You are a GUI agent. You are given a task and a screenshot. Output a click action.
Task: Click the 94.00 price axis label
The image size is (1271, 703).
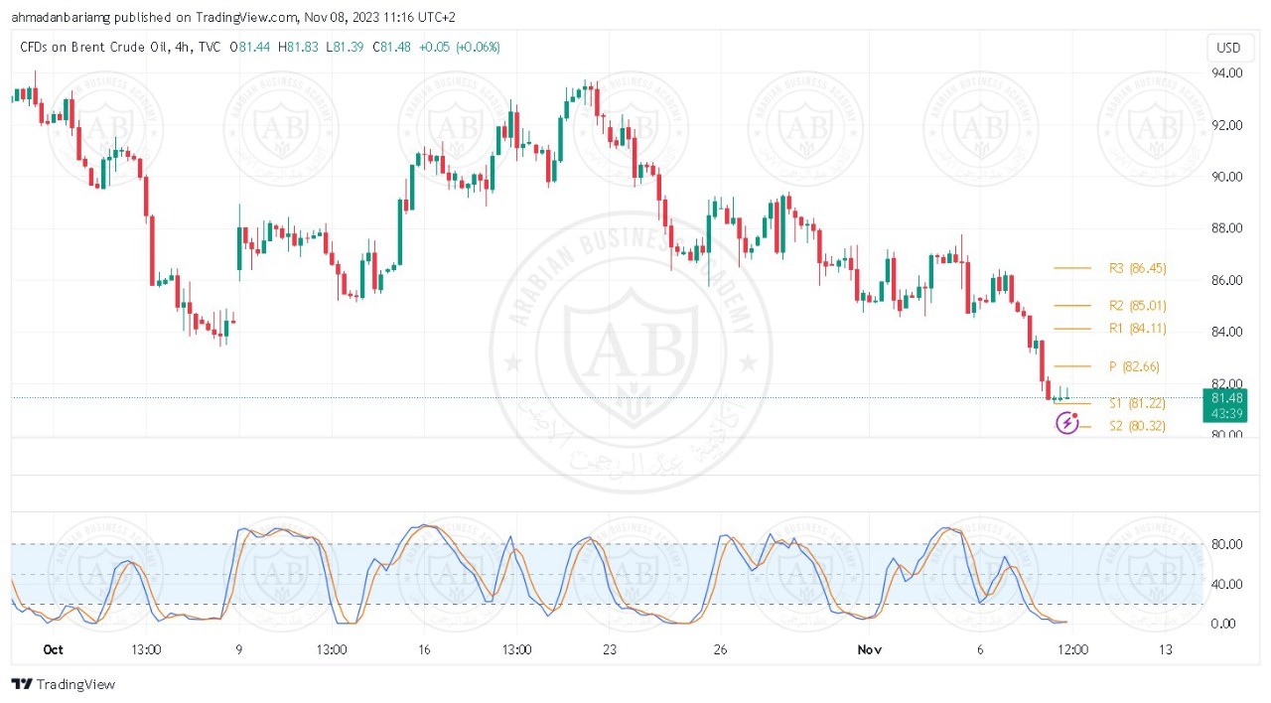1227,73
